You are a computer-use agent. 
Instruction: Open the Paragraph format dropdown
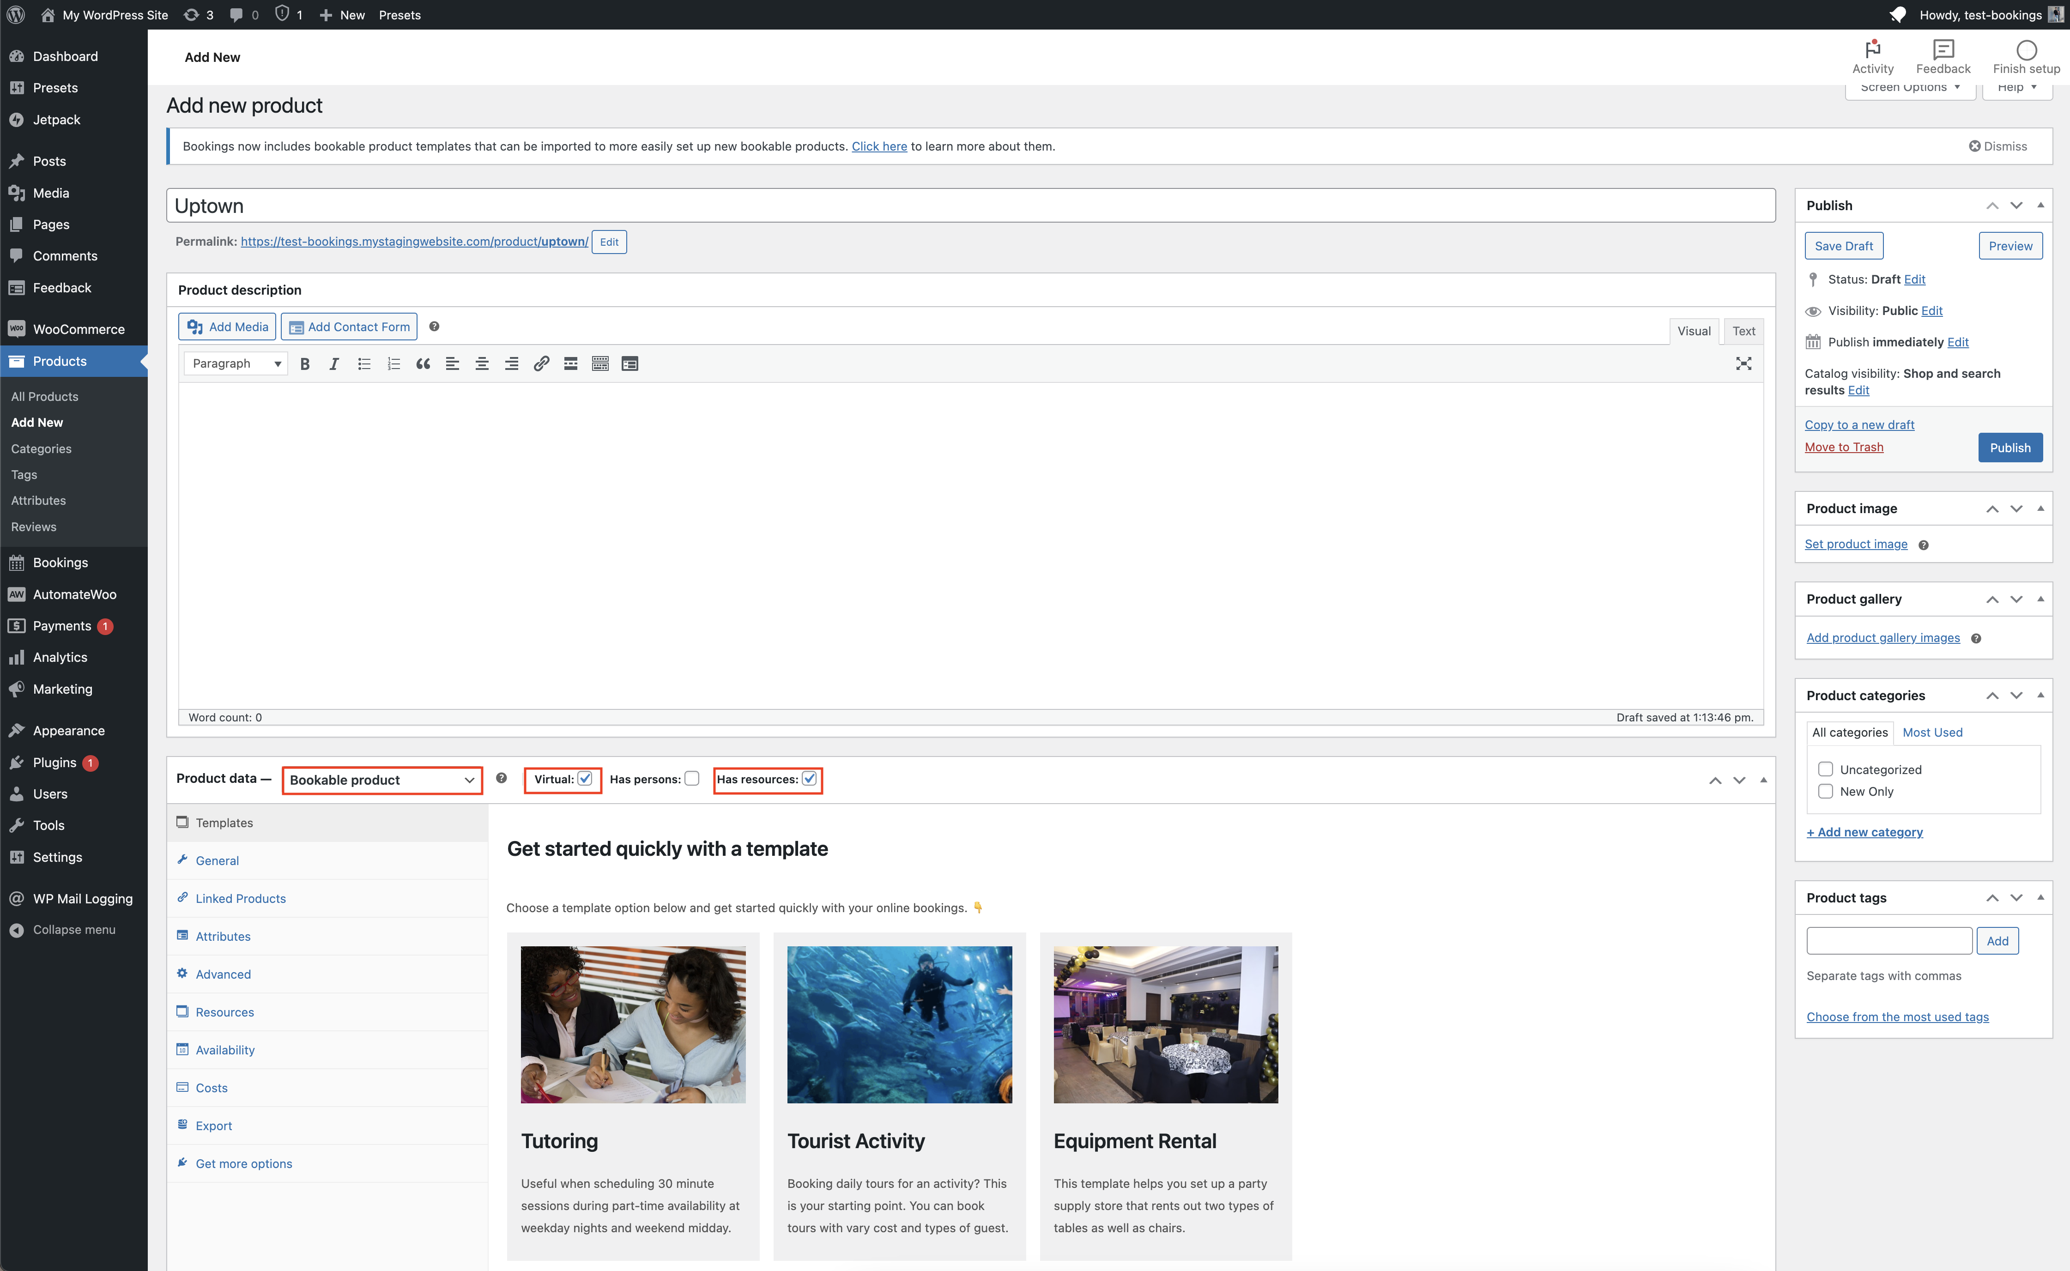(236, 364)
